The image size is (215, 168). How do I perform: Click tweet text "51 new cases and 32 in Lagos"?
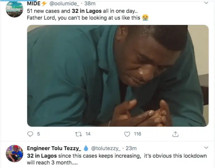click(64, 11)
